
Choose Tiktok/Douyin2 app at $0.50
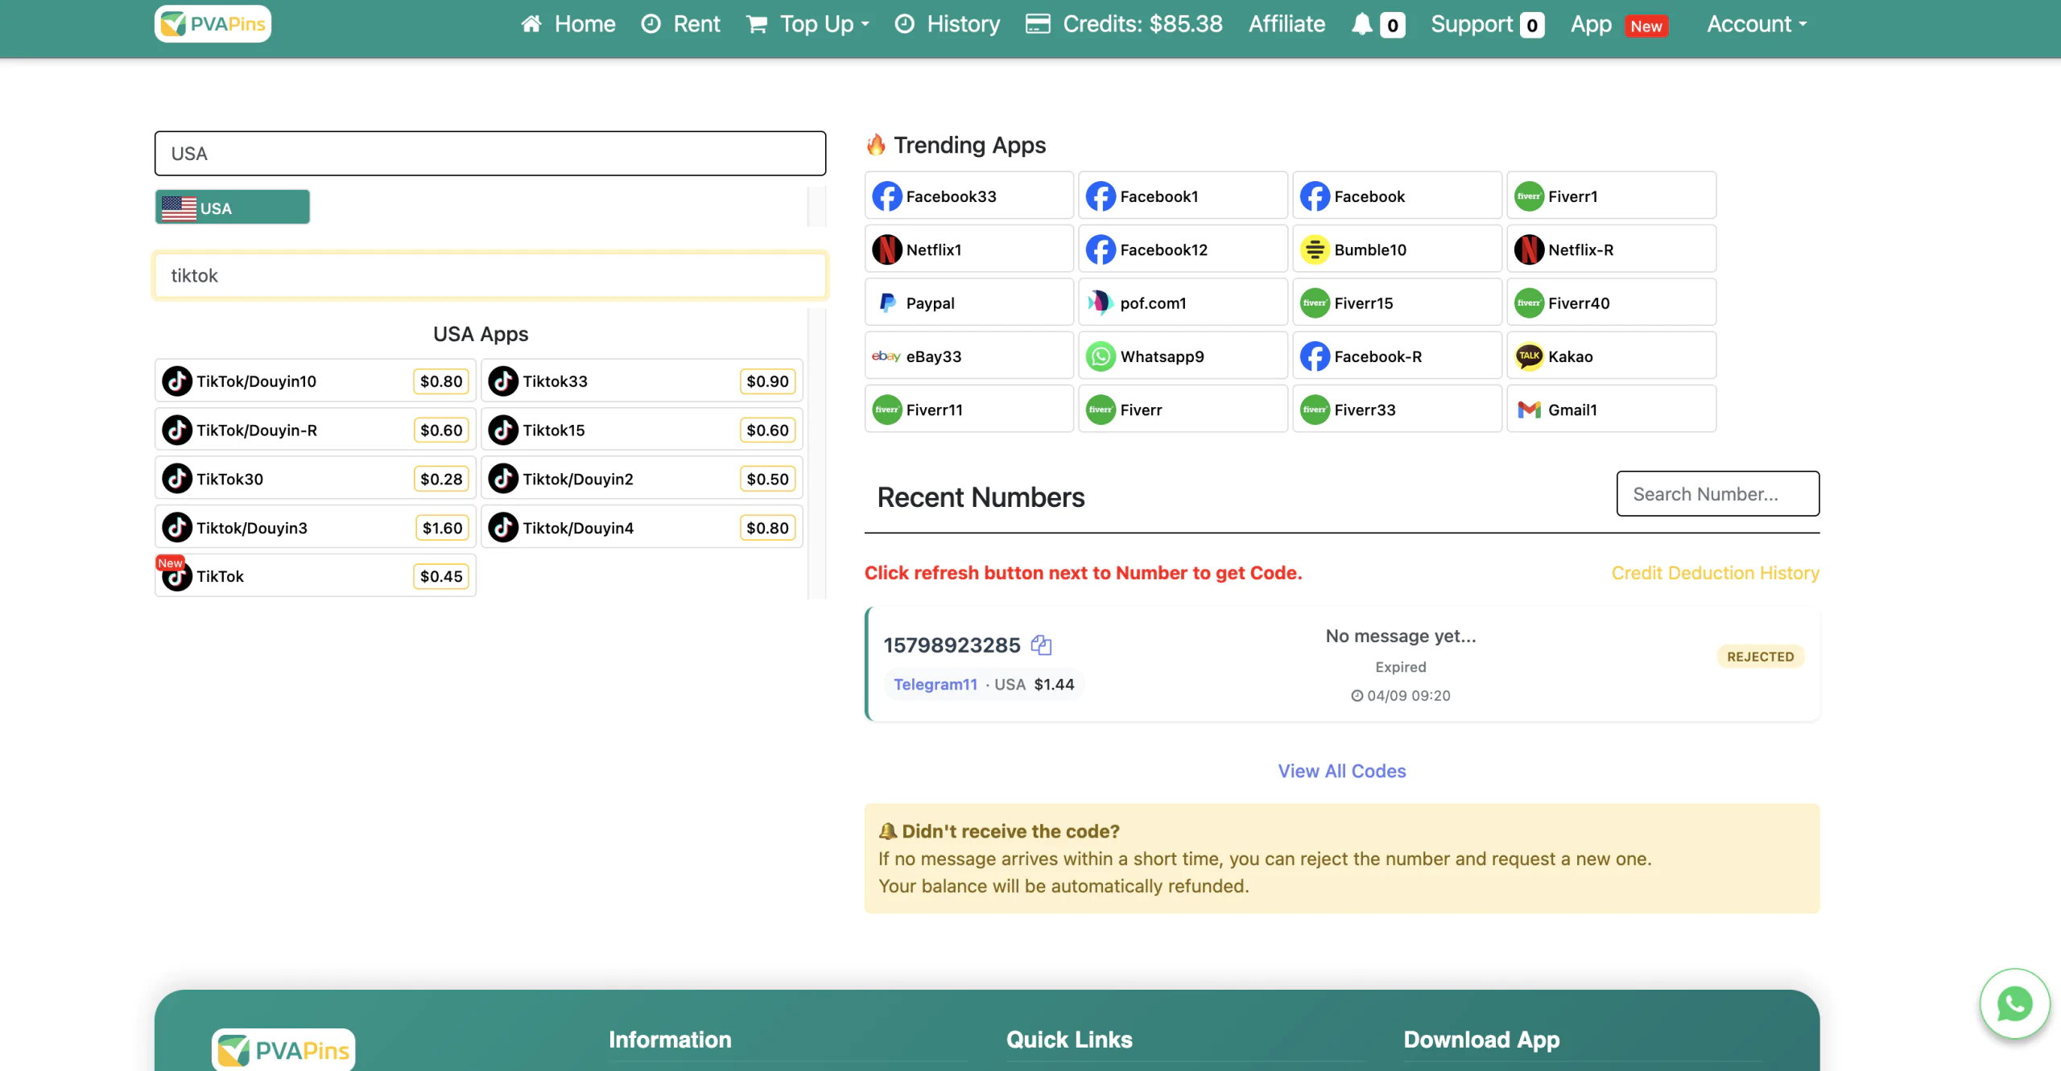[x=642, y=479]
